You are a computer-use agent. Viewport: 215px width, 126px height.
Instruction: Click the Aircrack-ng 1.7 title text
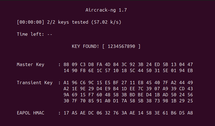pyautogui.click(x=106, y=10)
